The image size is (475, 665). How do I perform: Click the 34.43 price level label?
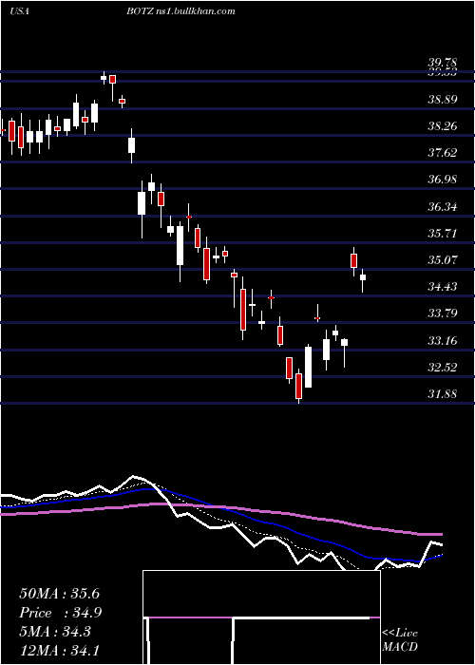[443, 287]
